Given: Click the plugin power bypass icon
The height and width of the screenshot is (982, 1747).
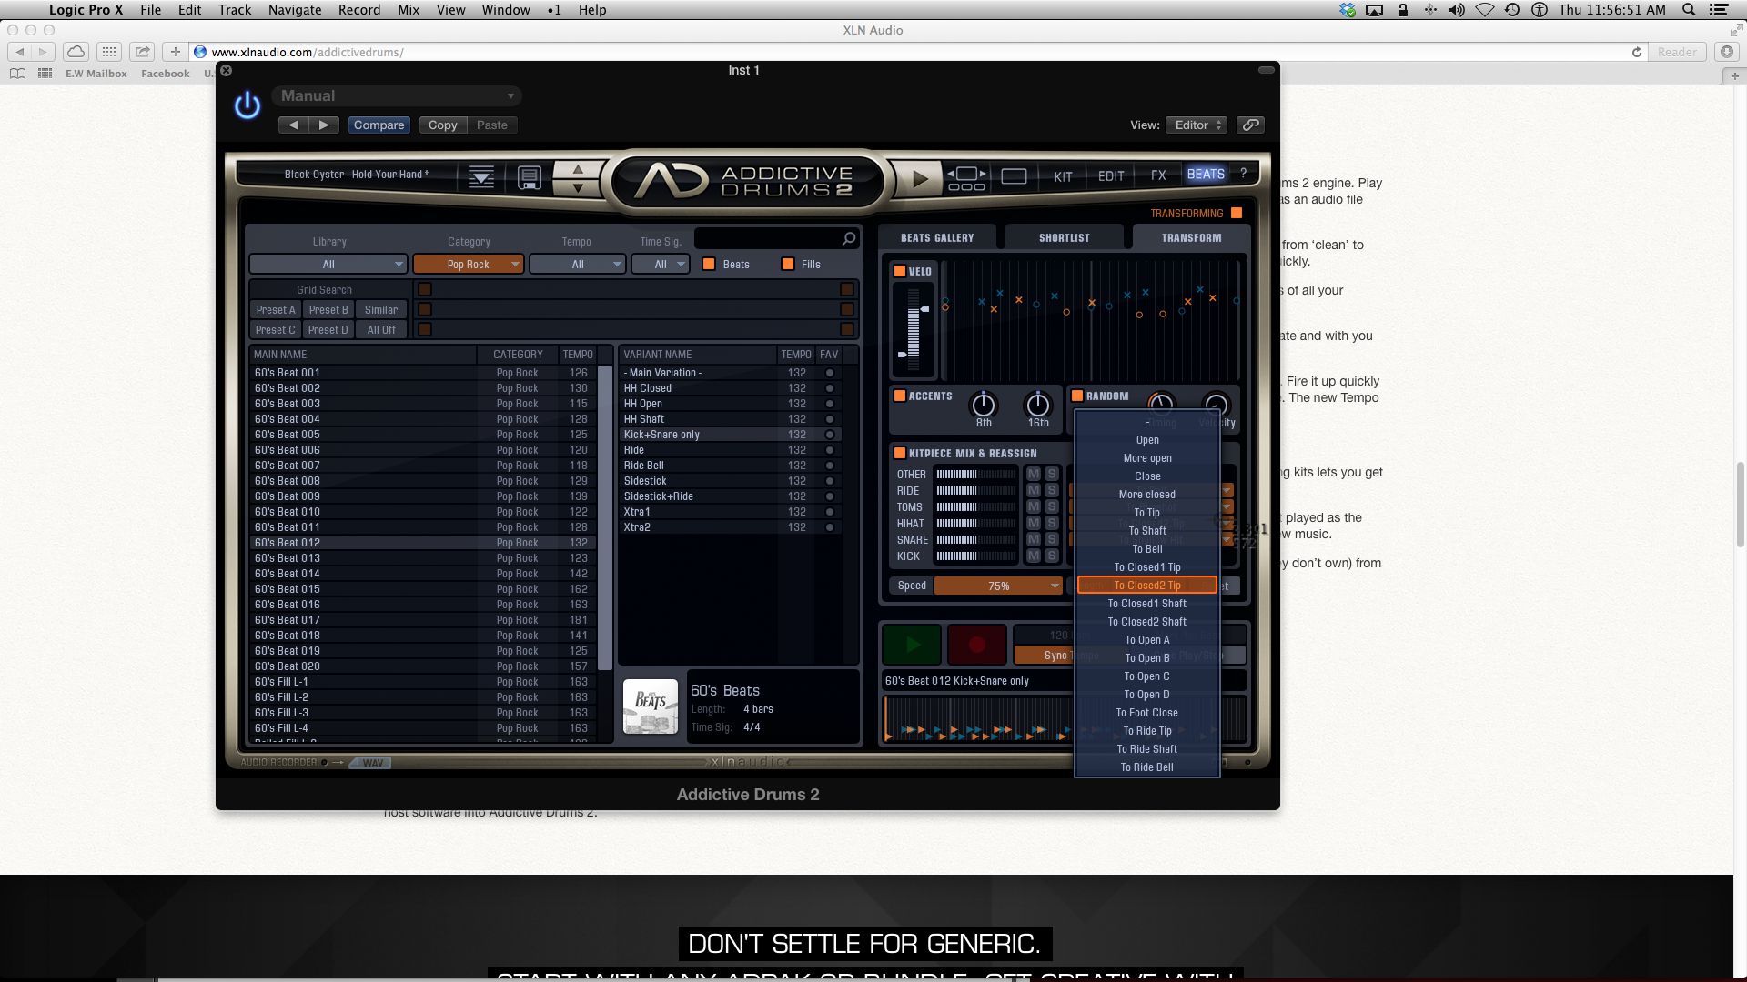Looking at the screenshot, I should 247,105.
